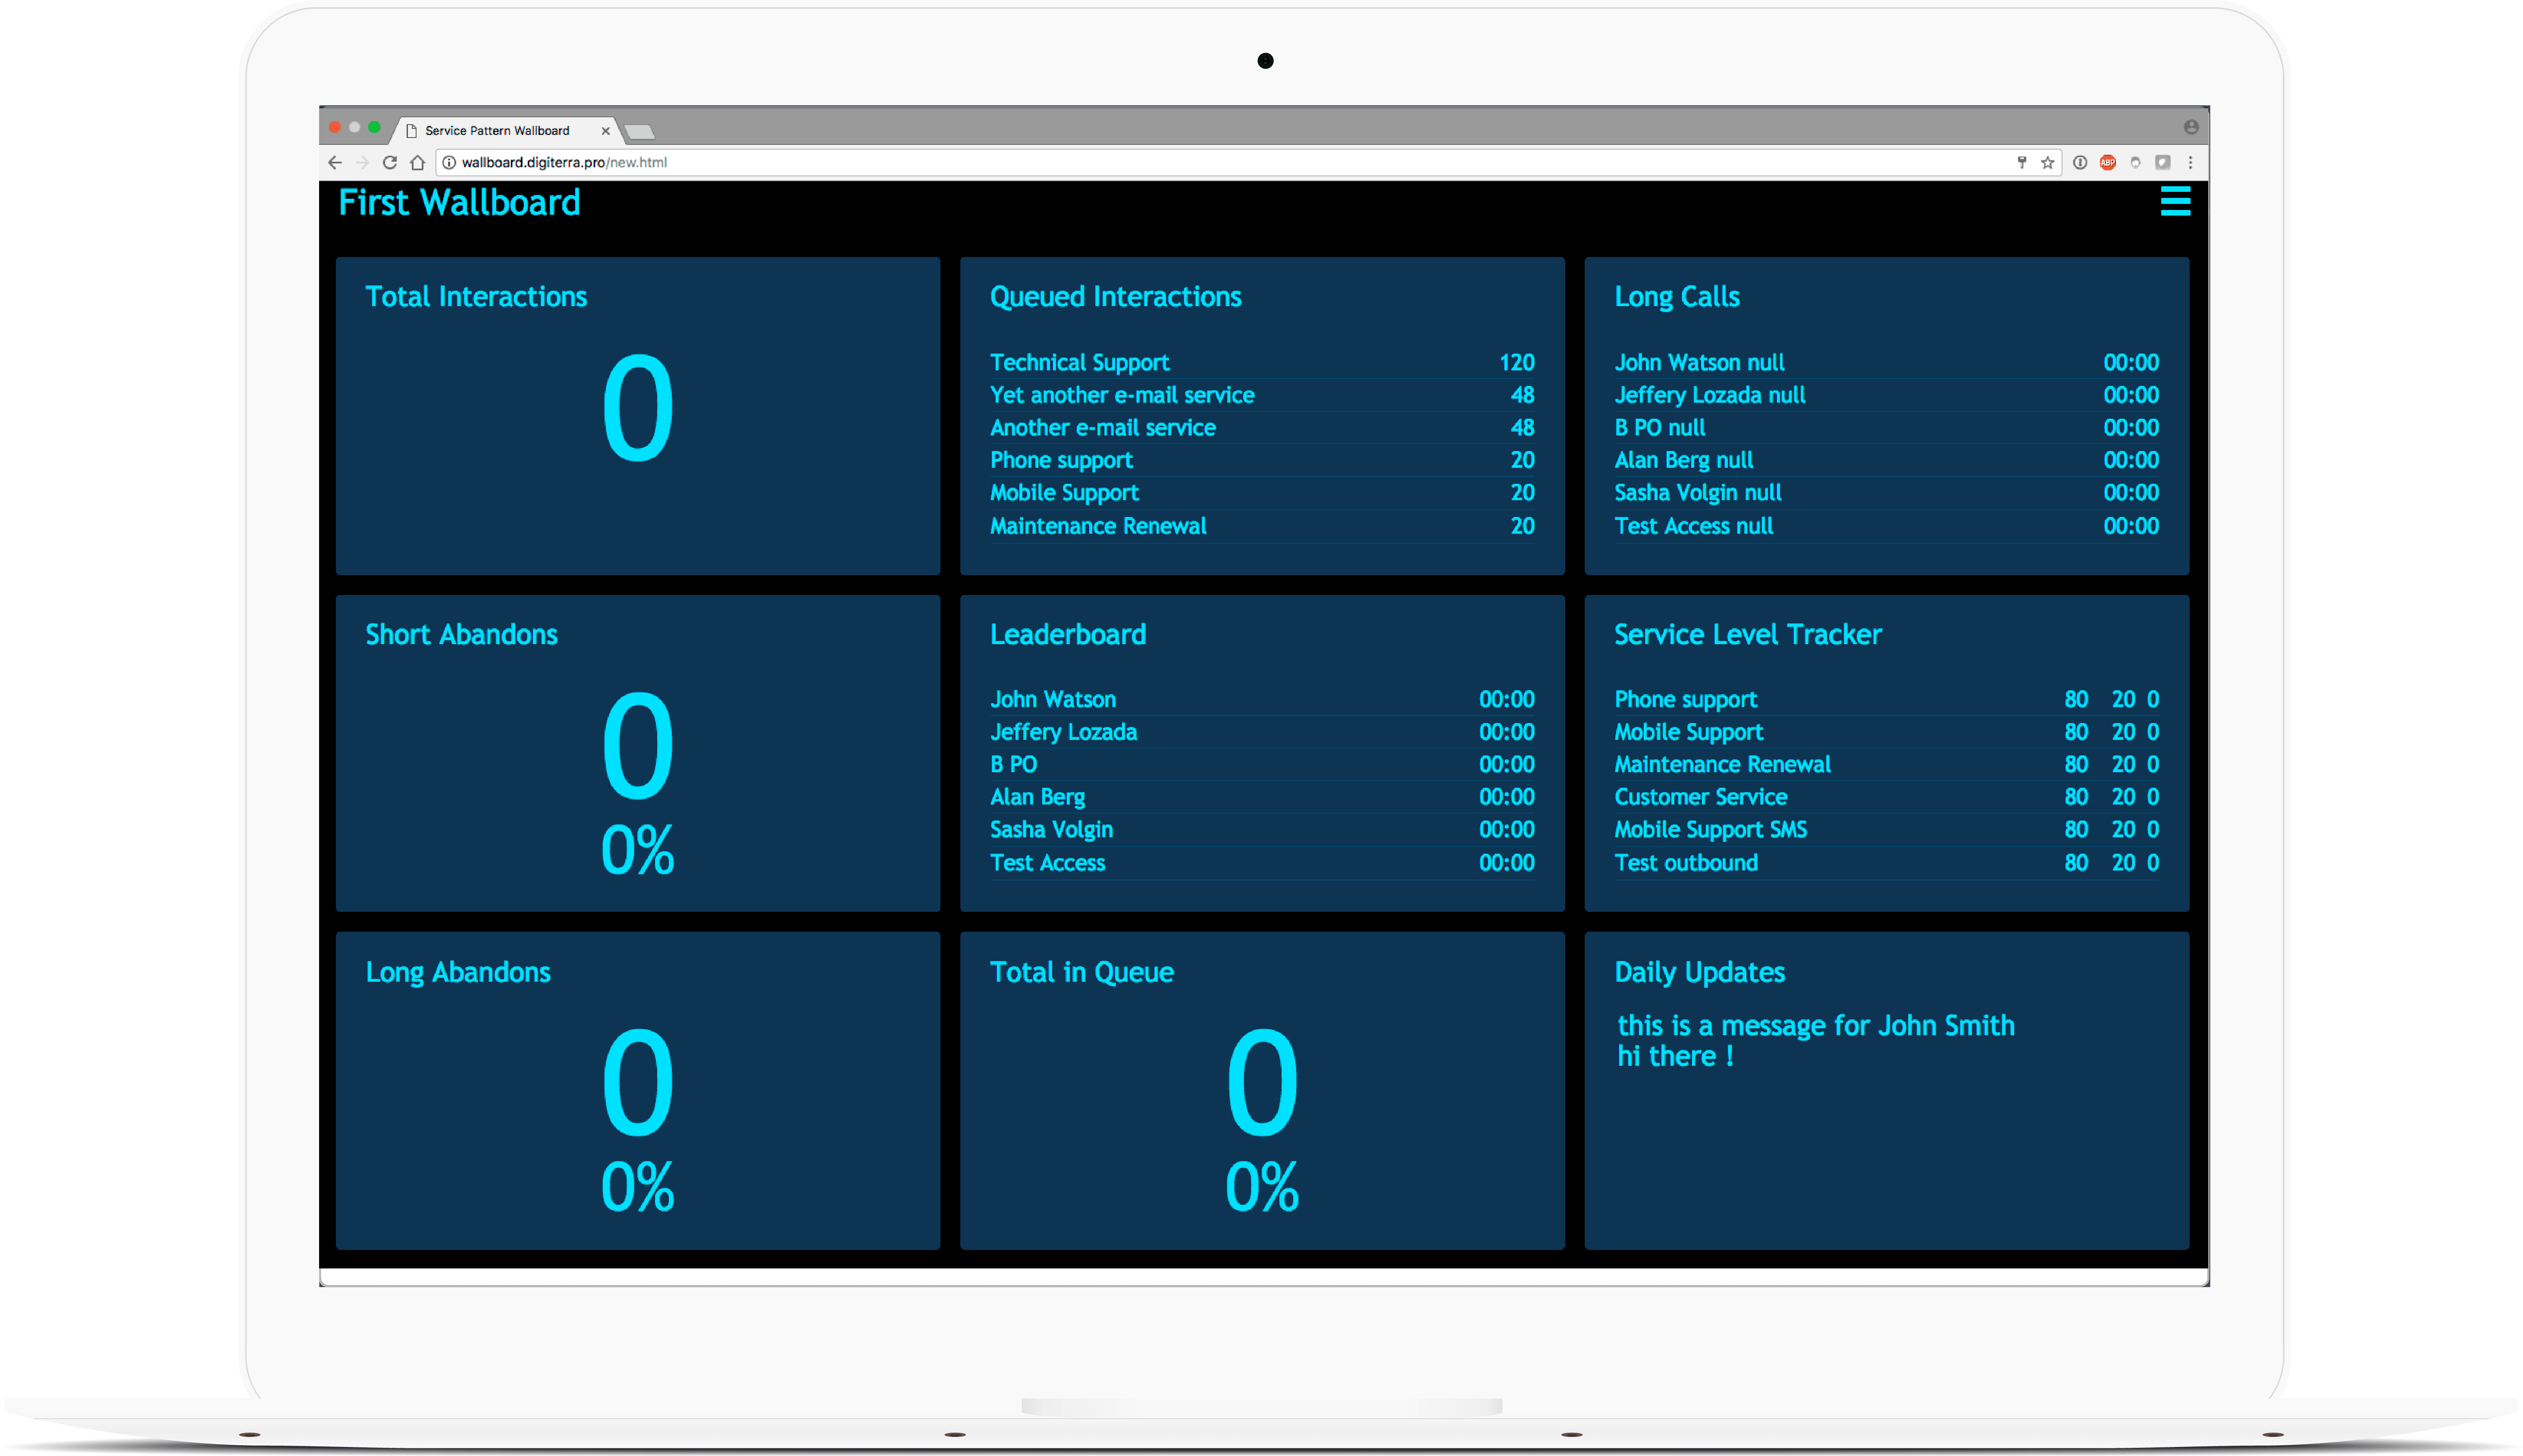Select Alan Berg in the Leaderboard
The width and height of the screenshot is (2523, 1456).
(x=1037, y=797)
